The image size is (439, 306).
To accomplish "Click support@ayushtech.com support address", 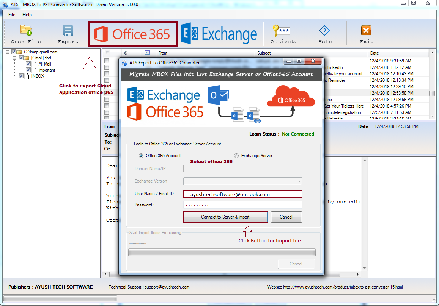I will 167,287.
